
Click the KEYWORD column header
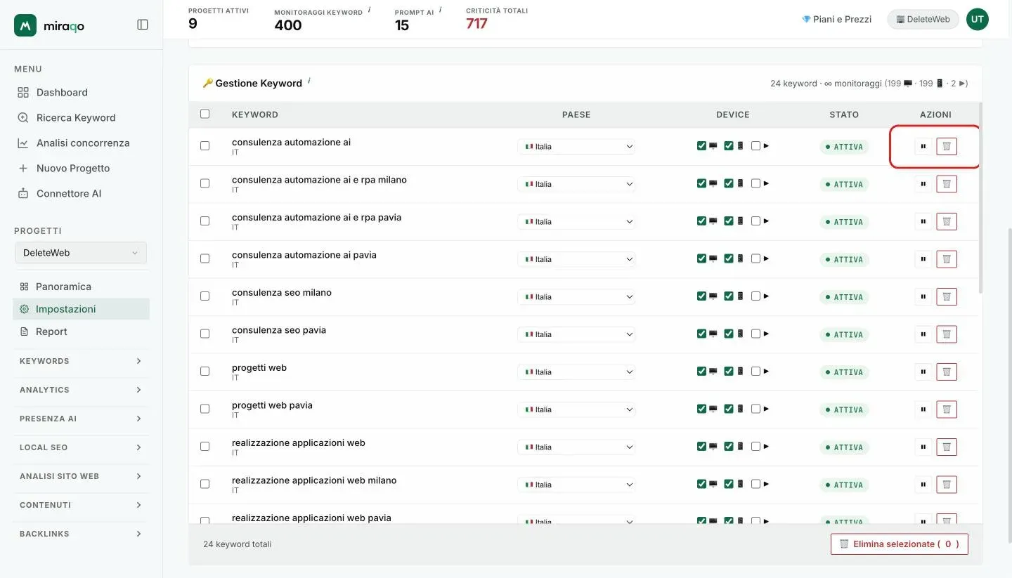pyautogui.click(x=255, y=114)
